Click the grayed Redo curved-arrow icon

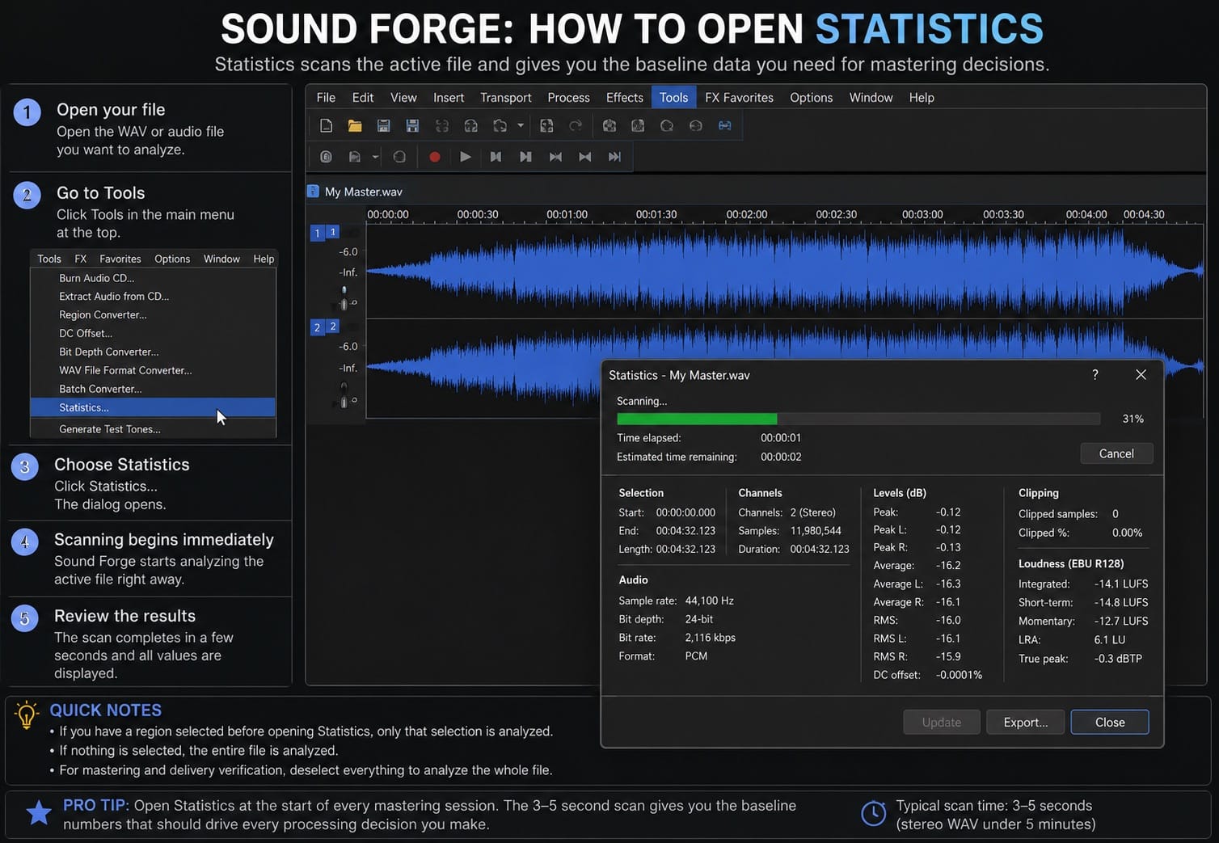click(x=576, y=125)
